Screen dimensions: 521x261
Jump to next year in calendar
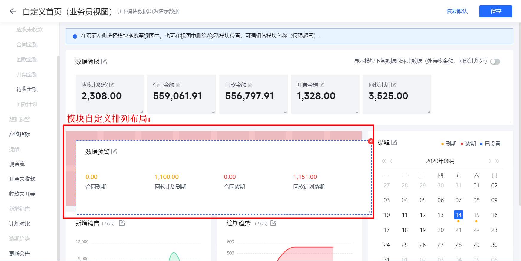pos(497,161)
